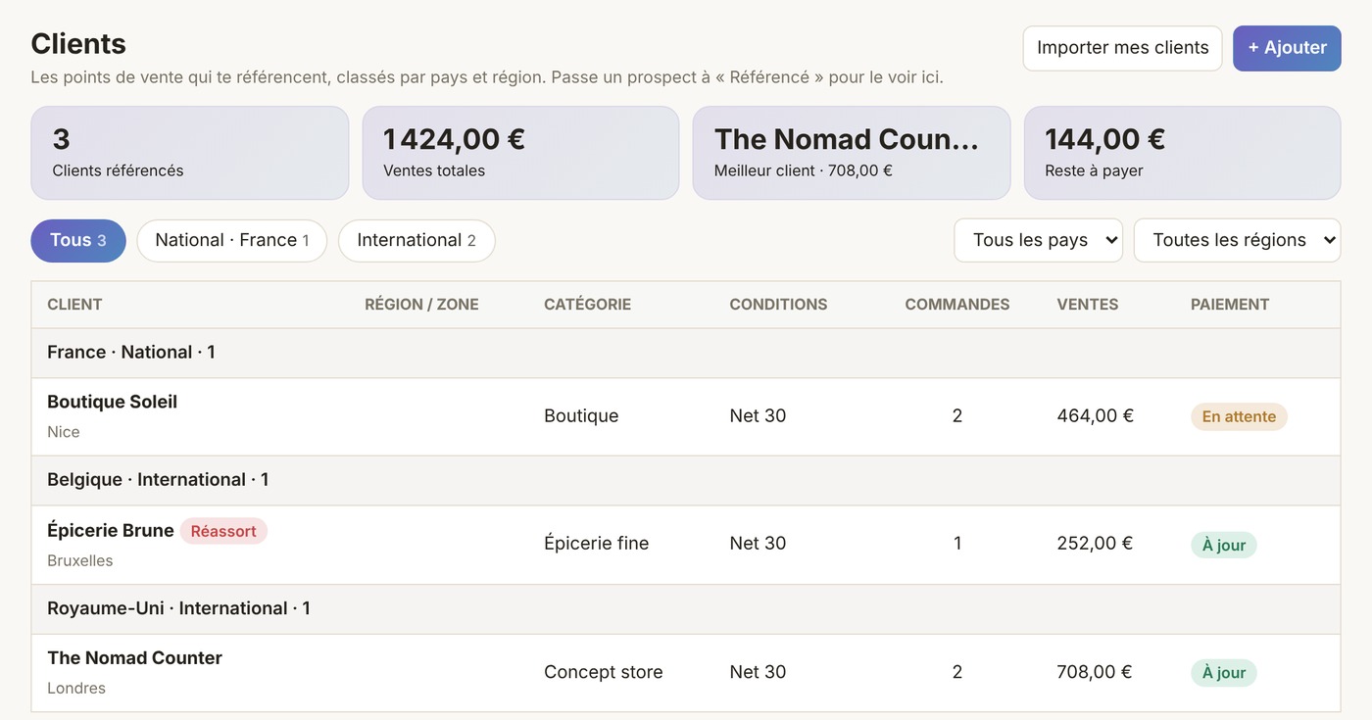The height and width of the screenshot is (720, 1372).
Task: Filter by National · France tab
Action: point(232,241)
